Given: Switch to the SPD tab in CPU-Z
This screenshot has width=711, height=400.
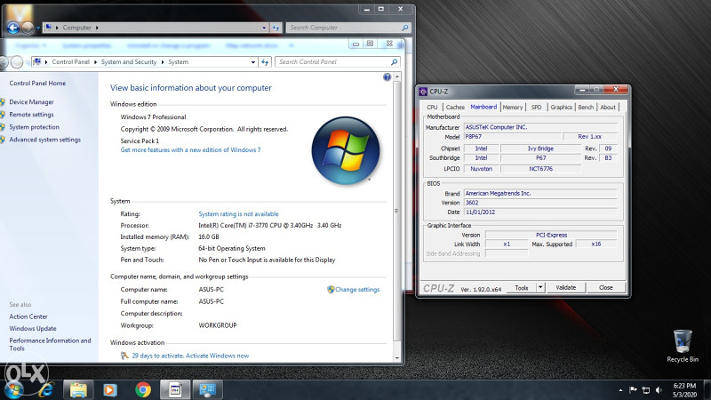Looking at the screenshot, I should [x=536, y=107].
